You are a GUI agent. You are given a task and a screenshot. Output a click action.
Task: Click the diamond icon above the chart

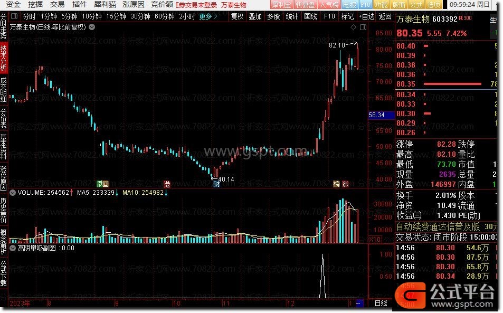[353, 27]
